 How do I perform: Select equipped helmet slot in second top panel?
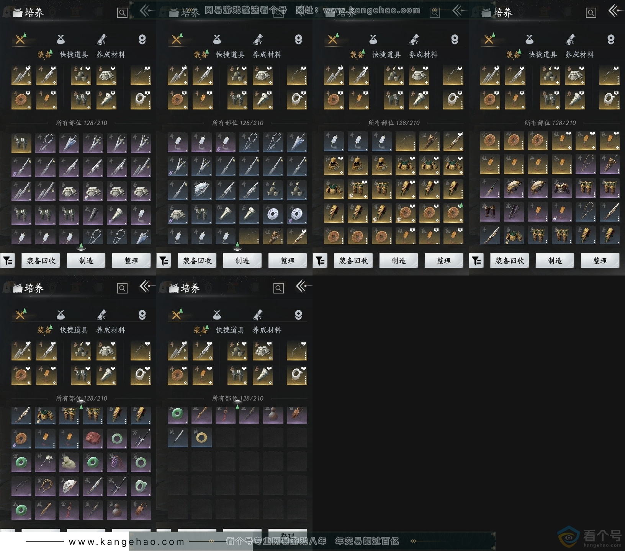[237, 75]
